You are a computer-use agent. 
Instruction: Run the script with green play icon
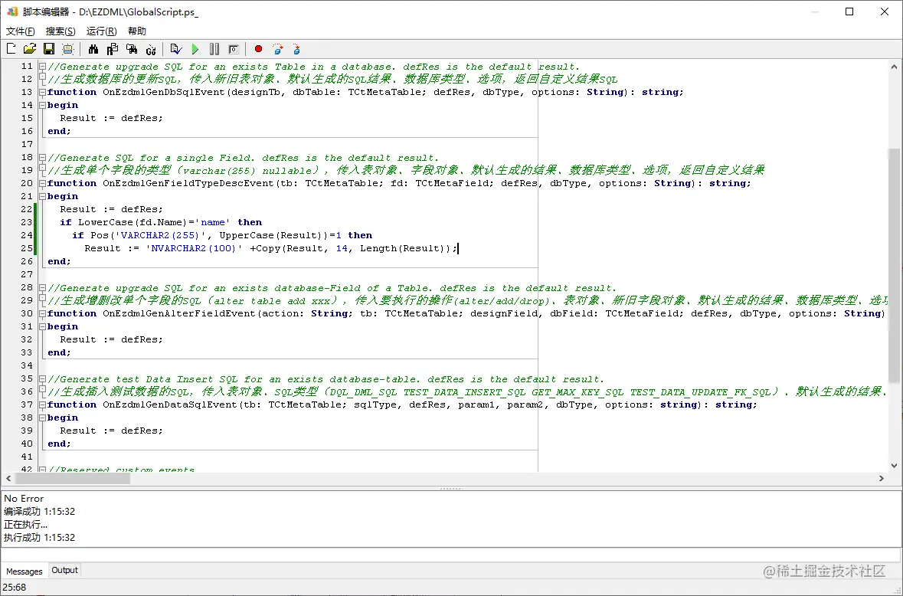click(195, 49)
